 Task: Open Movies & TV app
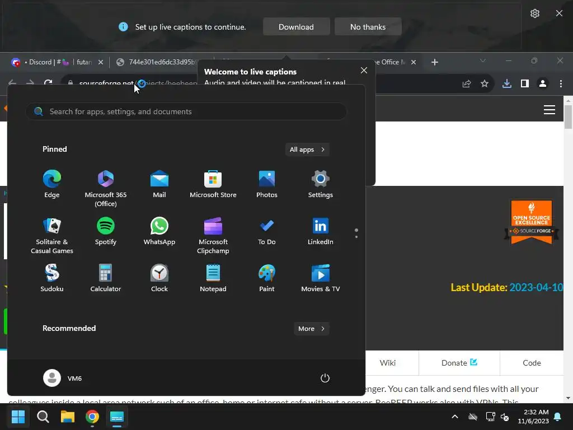click(321, 278)
